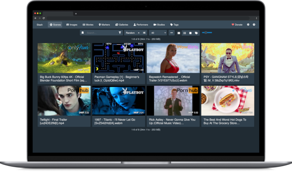Viewport: 292px width, 172px height.
Task: Switch to tagger view mode
Action: [196, 33]
